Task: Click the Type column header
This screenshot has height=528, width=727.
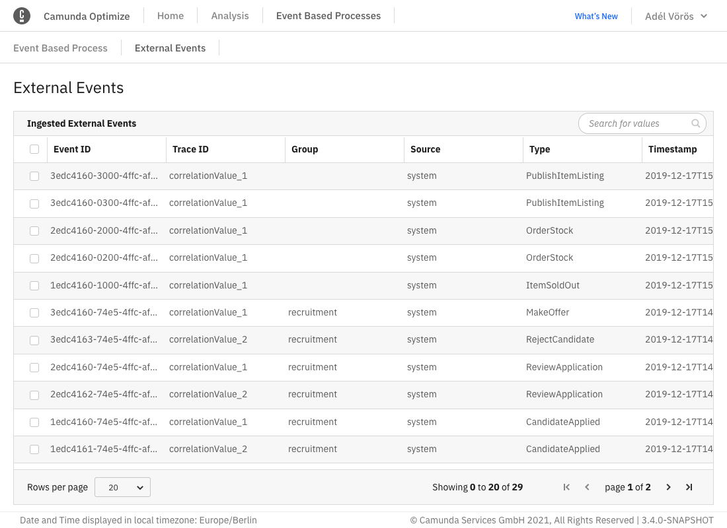Action: click(x=539, y=149)
